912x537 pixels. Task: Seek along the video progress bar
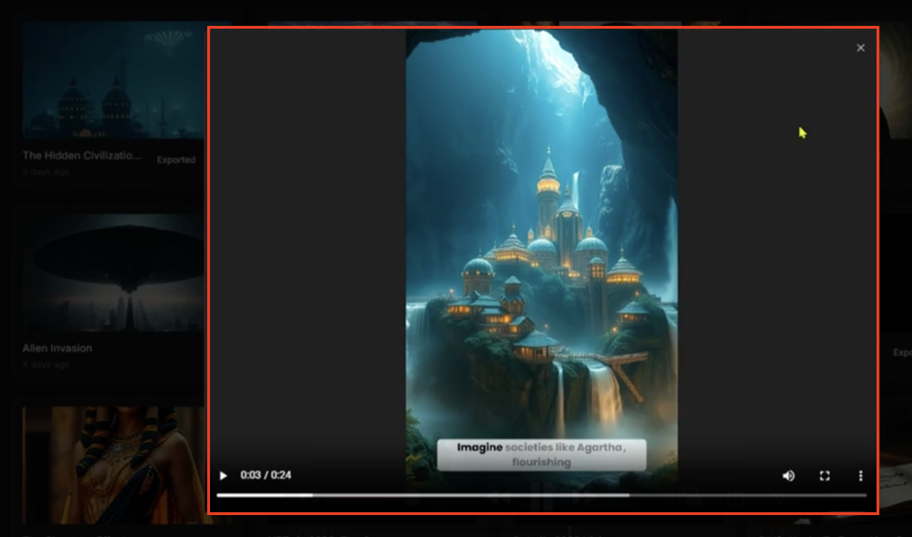541,495
